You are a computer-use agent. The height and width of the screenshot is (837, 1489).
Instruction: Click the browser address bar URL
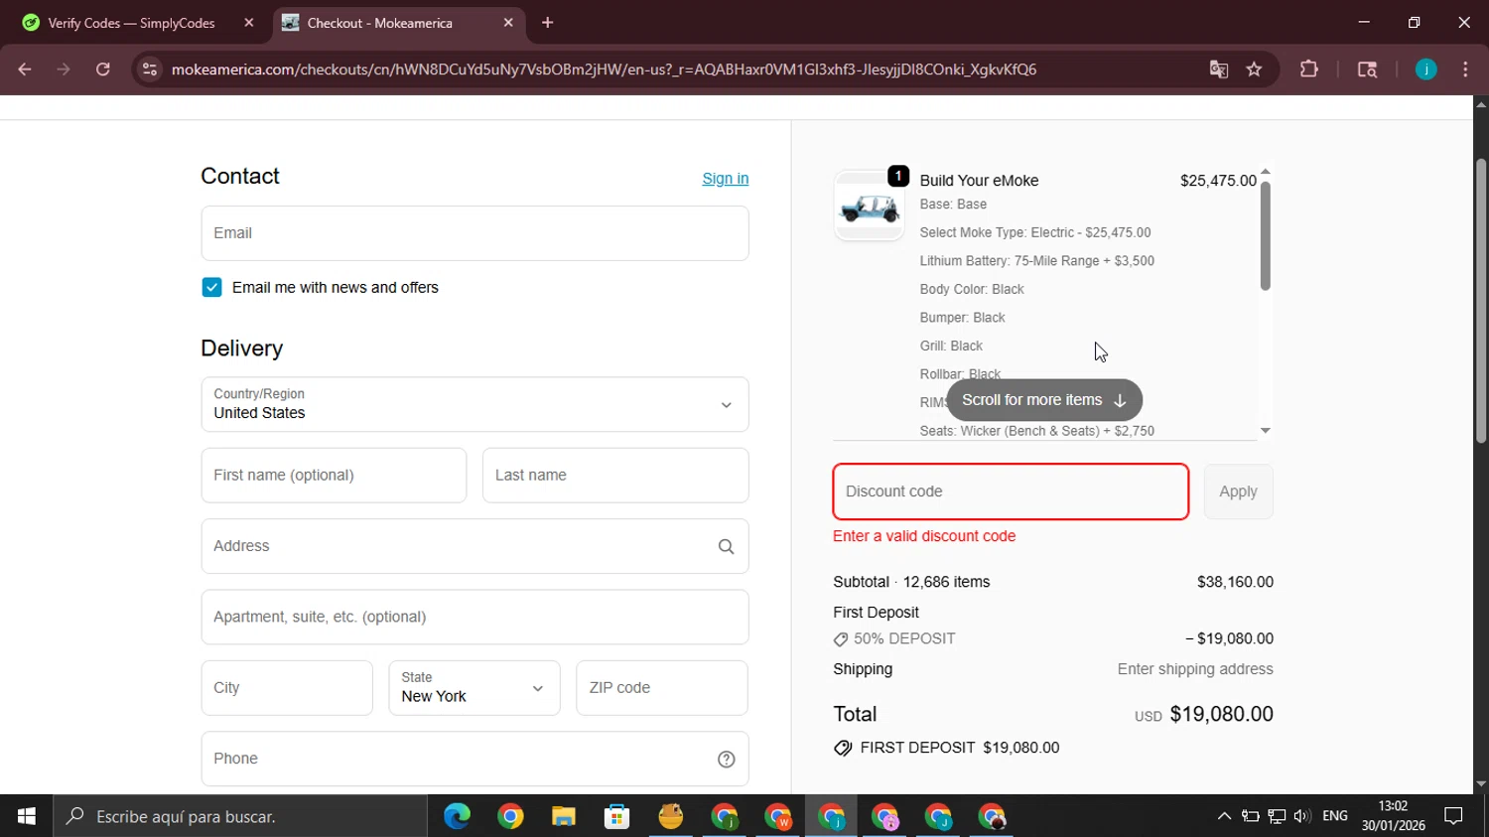(x=604, y=70)
